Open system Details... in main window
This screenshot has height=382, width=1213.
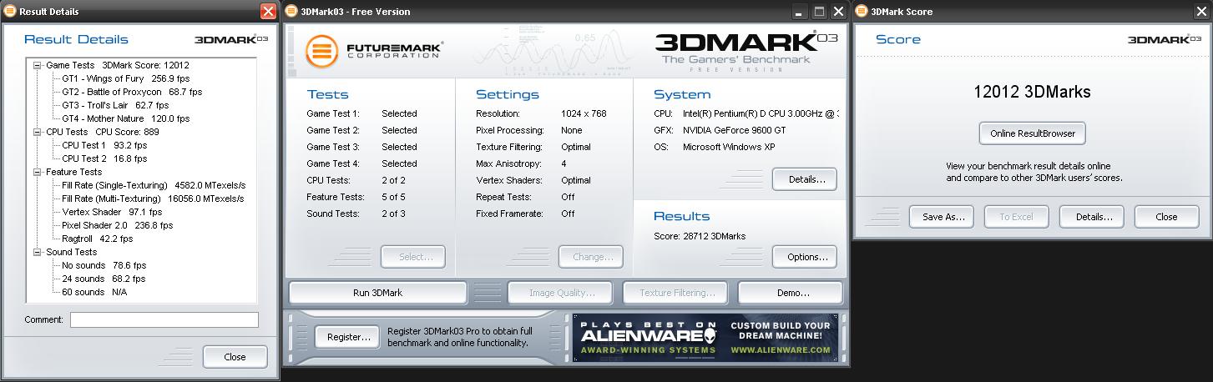pyautogui.click(x=805, y=179)
